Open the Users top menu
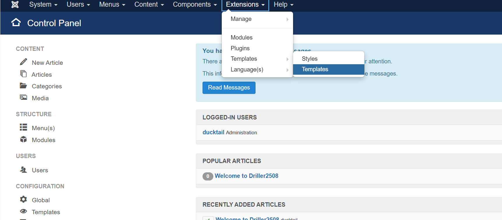 78,4
